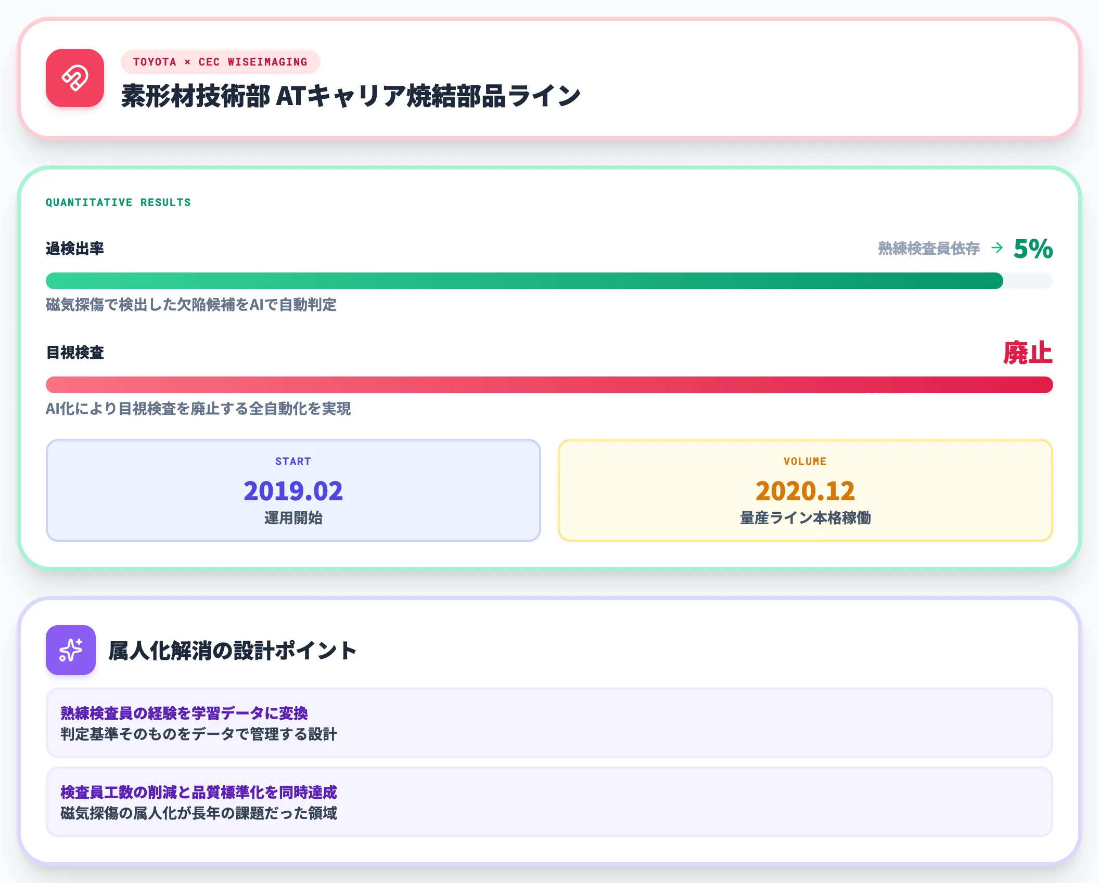Open 検査員工数の削減と品質標準化を同時達成 item
The image size is (1099, 883).
tap(549, 802)
